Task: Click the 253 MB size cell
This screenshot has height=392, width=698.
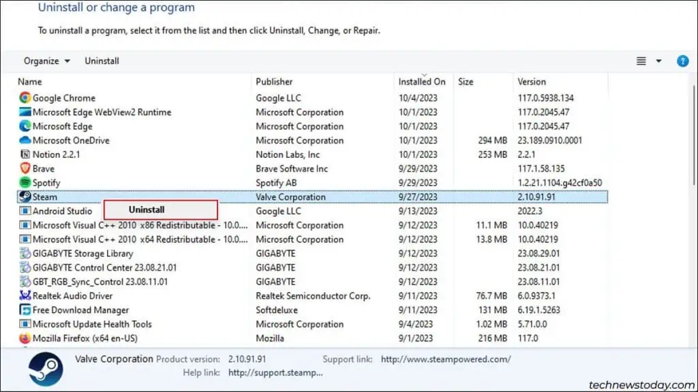Action: click(492, 154)
